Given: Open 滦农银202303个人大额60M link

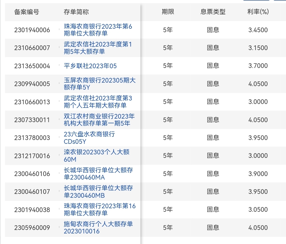Looking at the screenshot, I should click(97, 156).
